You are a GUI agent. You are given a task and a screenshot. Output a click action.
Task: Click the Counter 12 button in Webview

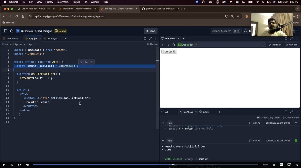pyautogui.click(x=169, y=51)
